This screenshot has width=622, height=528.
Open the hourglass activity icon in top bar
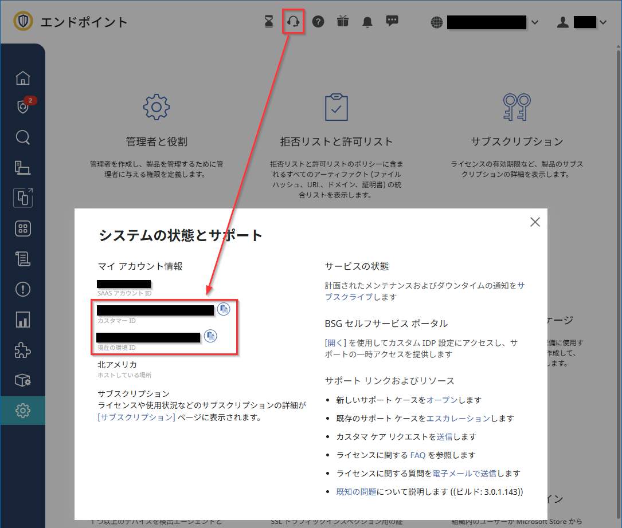[x=269, y=21]
